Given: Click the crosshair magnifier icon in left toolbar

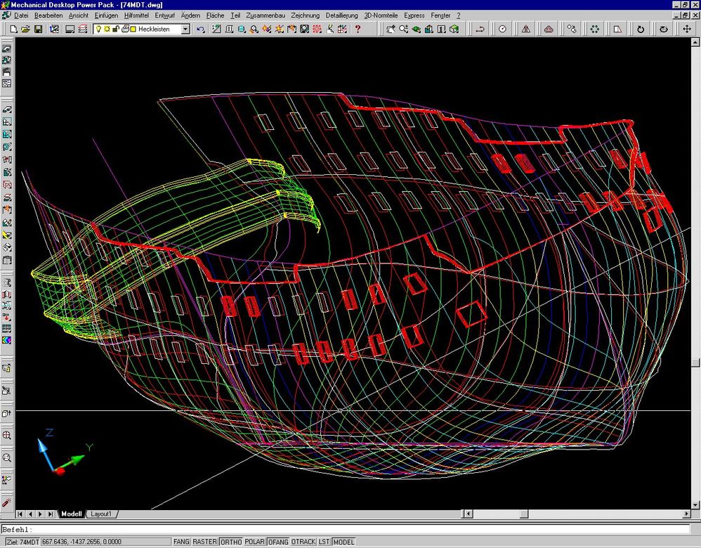Looking at the screenshot, I should coord(7,436).
